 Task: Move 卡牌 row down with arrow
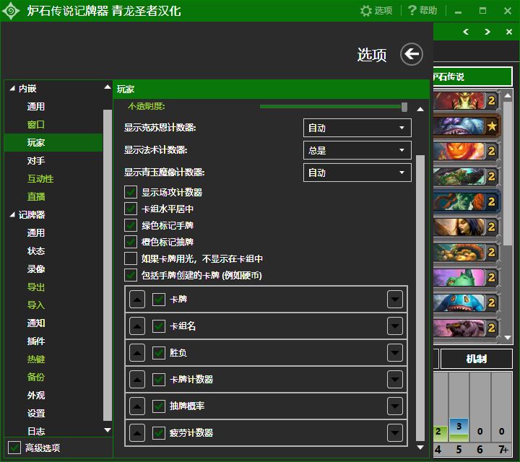tap(395, 300)
